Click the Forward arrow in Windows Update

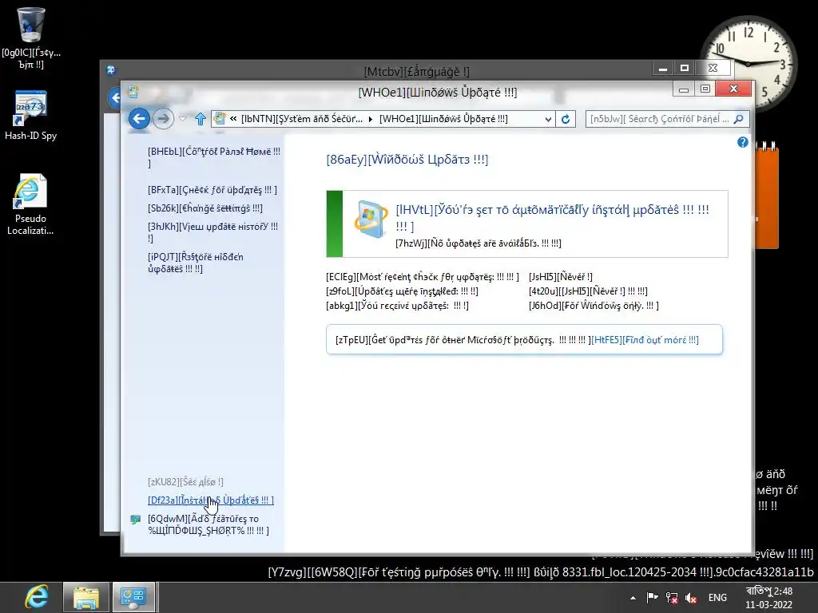(x=163, y=119)
